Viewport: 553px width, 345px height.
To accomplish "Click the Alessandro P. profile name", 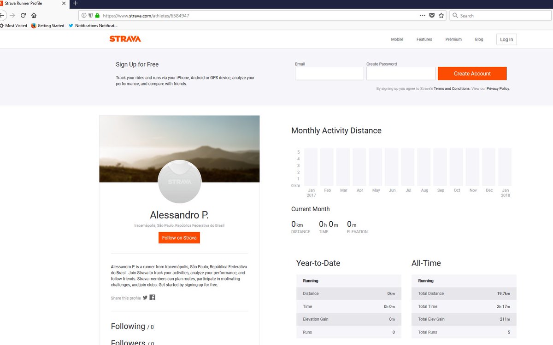I will pyautogui.click(x=179, y=215).
